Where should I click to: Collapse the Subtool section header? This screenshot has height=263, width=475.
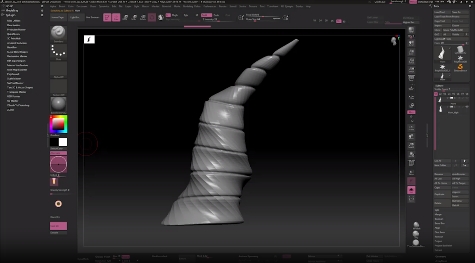click(439, 86)
